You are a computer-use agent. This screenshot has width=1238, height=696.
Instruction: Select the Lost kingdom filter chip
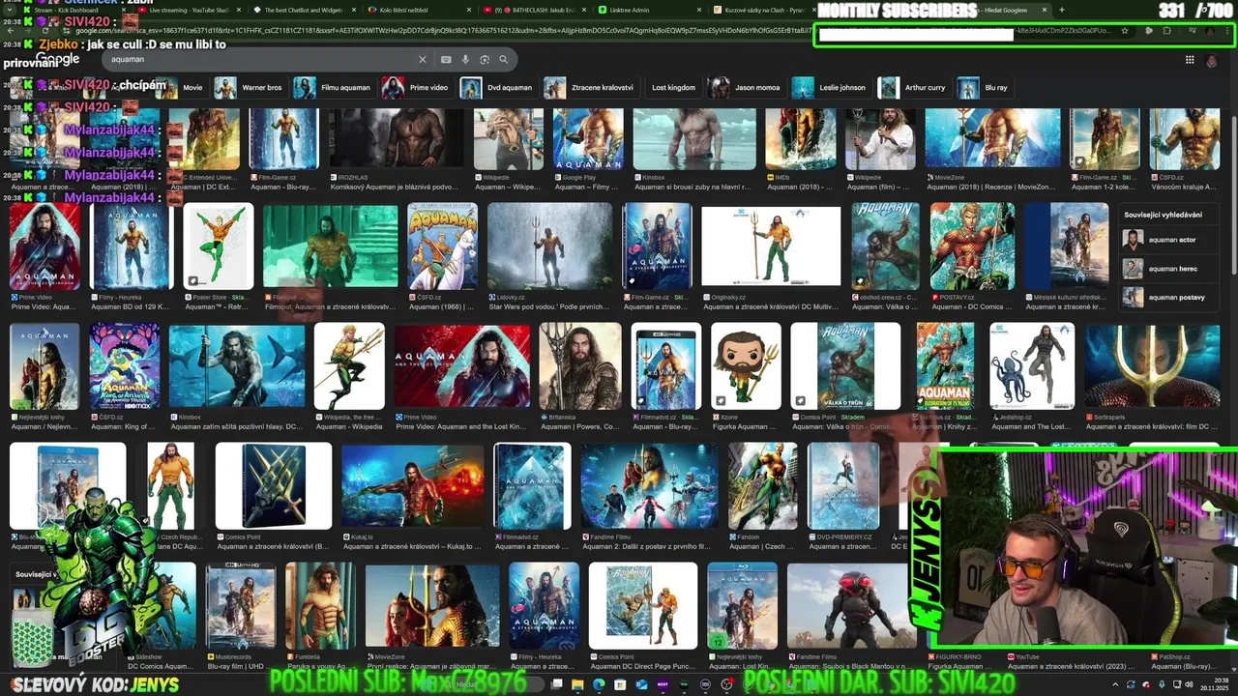pyautogui.click(x=673, y=88)
